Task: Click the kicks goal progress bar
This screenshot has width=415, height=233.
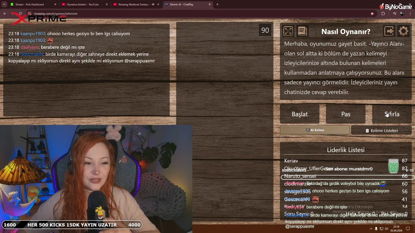Action: click(x=72, y=225)
